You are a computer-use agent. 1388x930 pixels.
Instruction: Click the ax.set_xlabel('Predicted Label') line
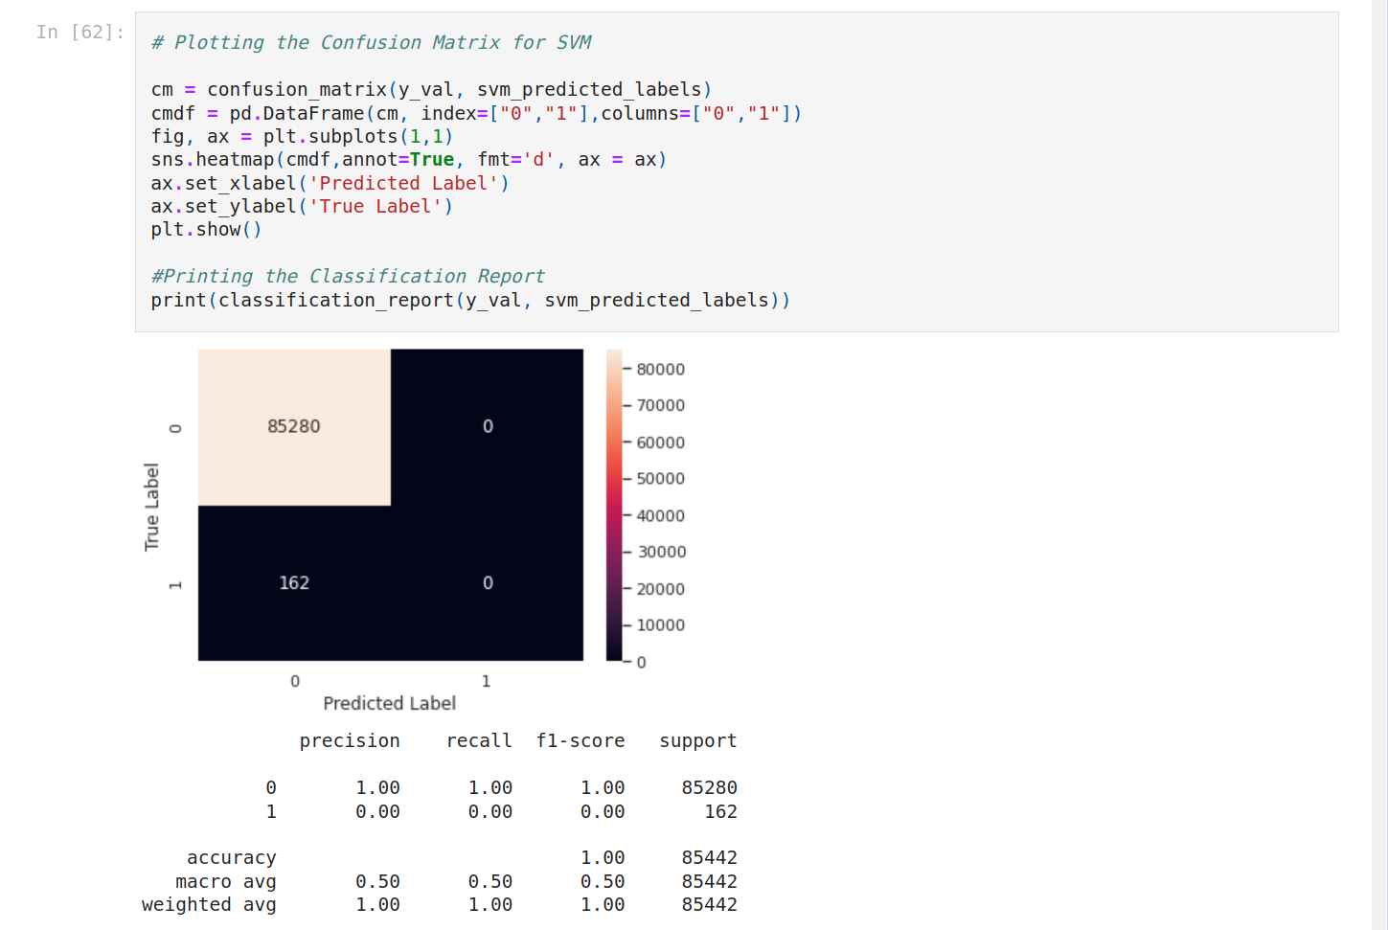click(x=330, y=183)
